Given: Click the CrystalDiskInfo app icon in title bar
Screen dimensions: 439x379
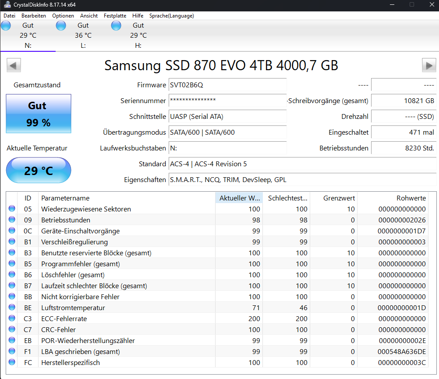Looking at the screenshot, I should click(x=7, y=4).
